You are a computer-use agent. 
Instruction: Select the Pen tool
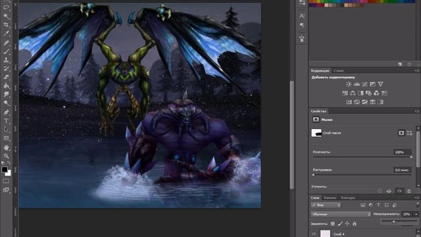click(7, 113)
